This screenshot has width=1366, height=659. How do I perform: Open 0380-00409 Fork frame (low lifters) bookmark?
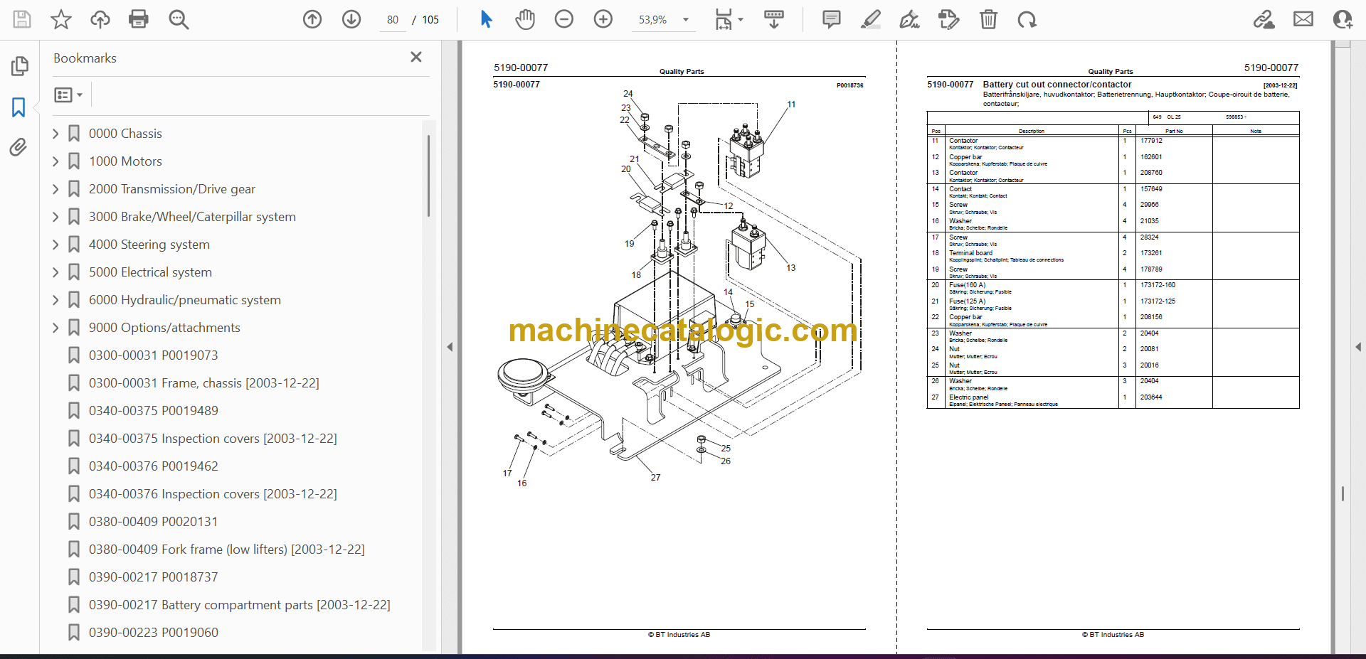point(227,550)
